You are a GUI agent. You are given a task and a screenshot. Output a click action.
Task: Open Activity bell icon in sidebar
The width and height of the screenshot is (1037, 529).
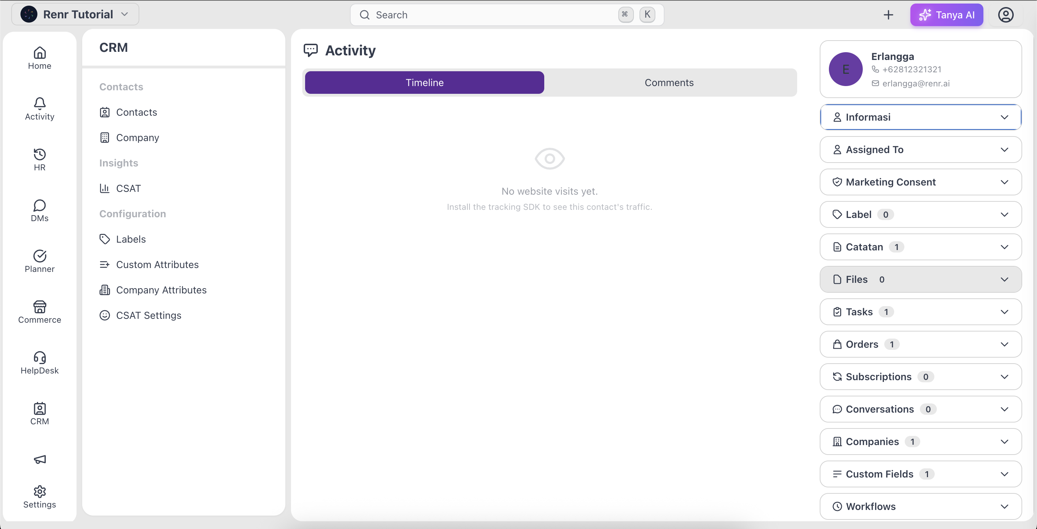coord(40,103)
